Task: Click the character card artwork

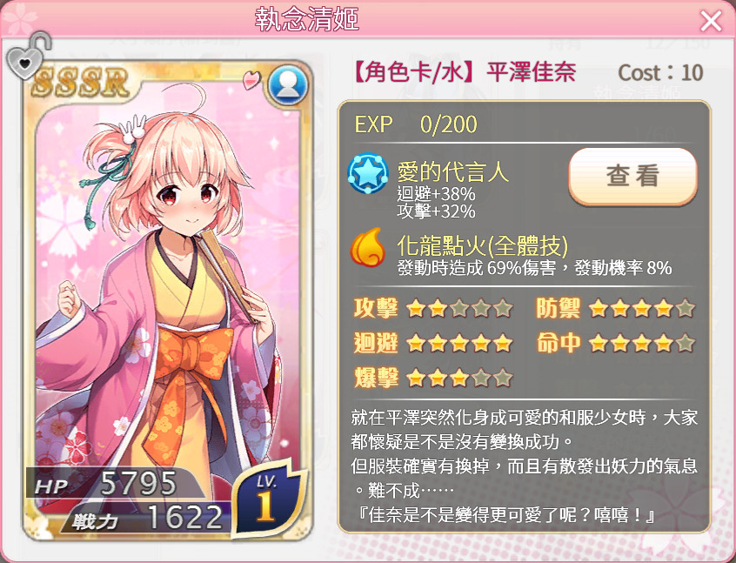Action: (168, 300)
